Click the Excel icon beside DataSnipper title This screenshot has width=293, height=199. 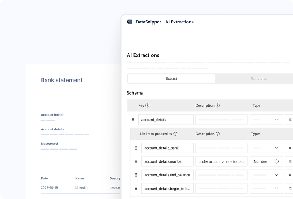(129, 22)
